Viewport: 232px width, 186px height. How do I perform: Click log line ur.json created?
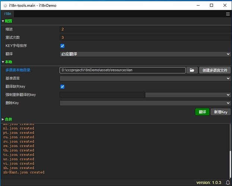pyautogui.click(x=19, y=159)
